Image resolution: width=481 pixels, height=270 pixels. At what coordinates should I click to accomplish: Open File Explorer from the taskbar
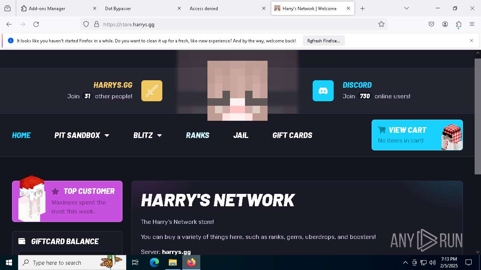click(x=172, y=262)
